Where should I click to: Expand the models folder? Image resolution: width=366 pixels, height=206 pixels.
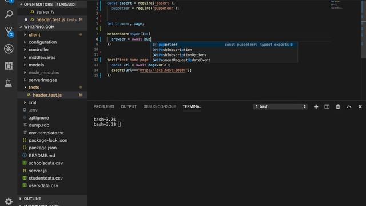coord(25,65)
